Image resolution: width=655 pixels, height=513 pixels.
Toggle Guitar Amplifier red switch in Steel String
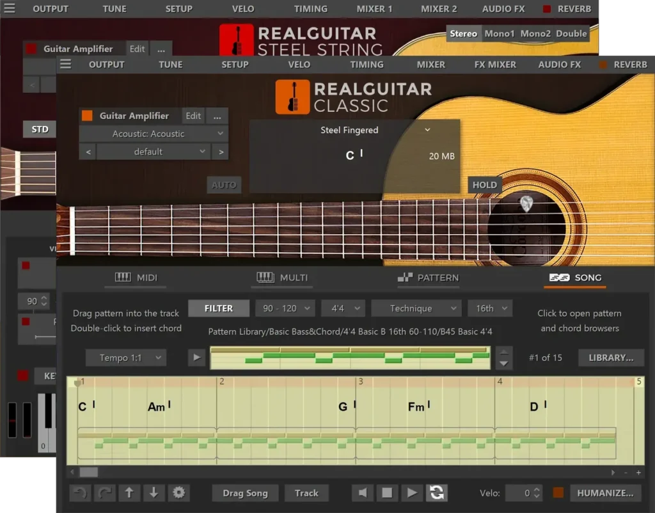[31, 49]
